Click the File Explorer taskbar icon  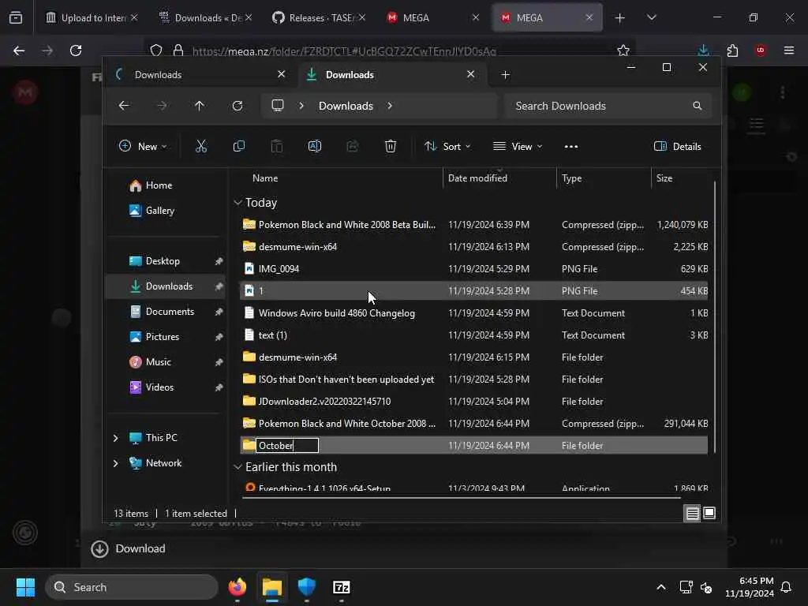[272, 587]
